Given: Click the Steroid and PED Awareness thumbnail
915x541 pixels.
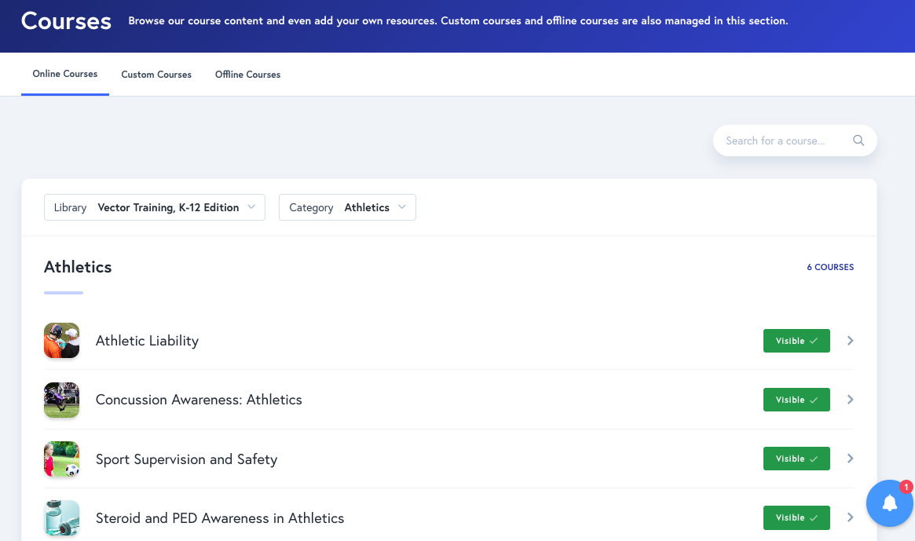Looking at the screenshot, I should [x=61, y=518].
